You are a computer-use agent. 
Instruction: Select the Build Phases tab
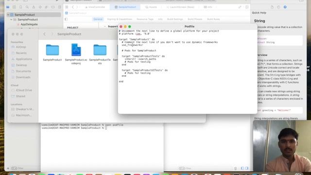(x=195, y=19)
